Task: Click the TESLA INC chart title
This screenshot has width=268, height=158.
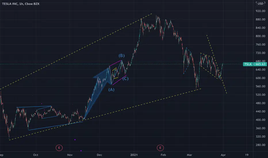Action: 21,4
